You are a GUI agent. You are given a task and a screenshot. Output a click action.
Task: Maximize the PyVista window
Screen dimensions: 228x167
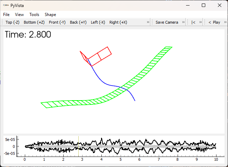[204, 5]
